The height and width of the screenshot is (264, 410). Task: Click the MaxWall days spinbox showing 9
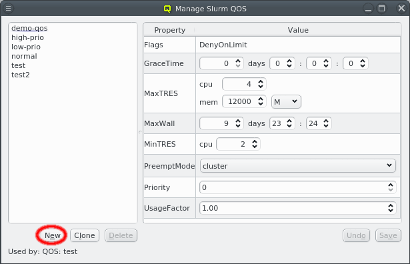[221, 123]
